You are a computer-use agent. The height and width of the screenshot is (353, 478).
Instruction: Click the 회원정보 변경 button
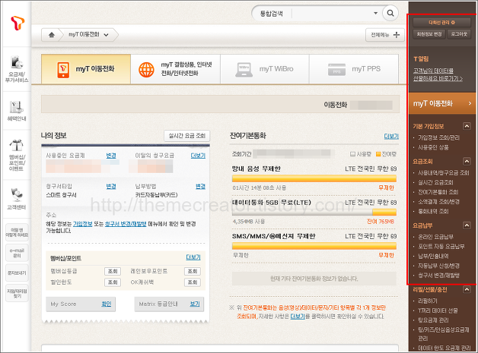click(429, 34)
